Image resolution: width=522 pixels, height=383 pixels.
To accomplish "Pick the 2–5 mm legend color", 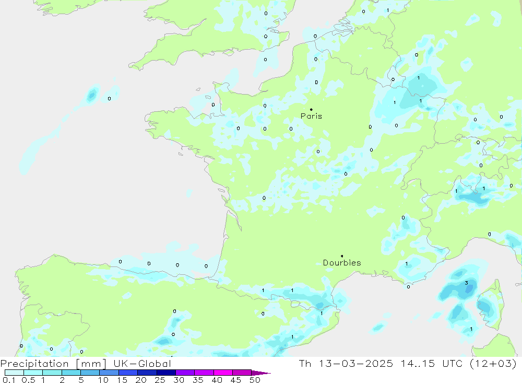I will 71,373.
